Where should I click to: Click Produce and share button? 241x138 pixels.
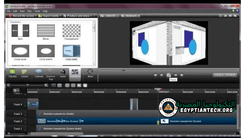(77, 16)
